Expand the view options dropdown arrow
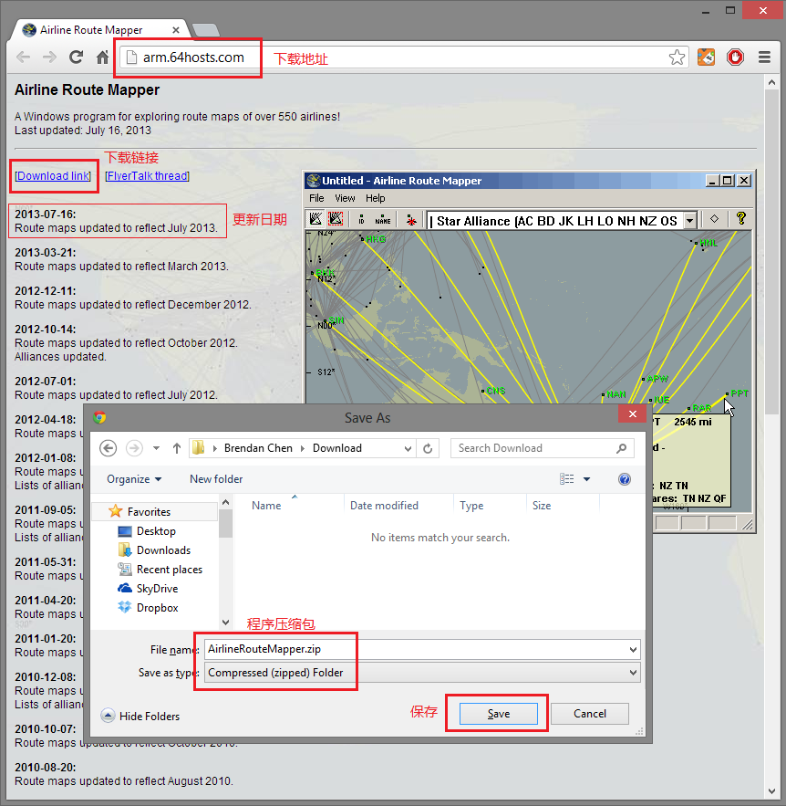The width and height of the screenshot is (786, 806). 586,479
